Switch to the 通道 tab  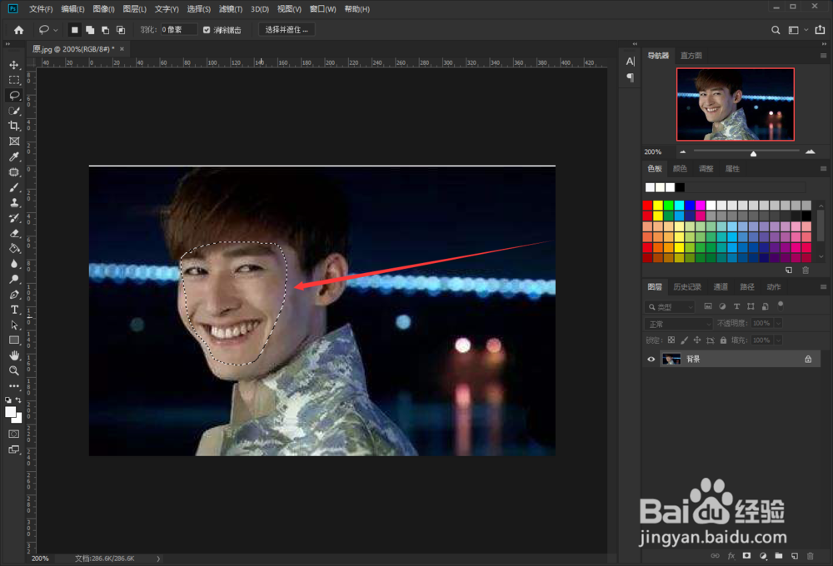pyautogui.click(x=721, y=286)
